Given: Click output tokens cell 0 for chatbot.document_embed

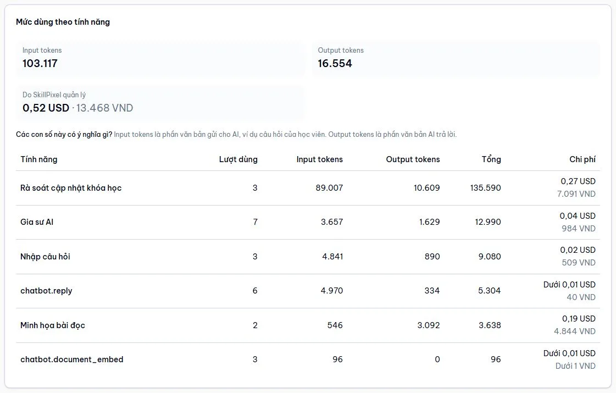Looking at the screenshot, I should pyautogui.click(x=437, y=359).
